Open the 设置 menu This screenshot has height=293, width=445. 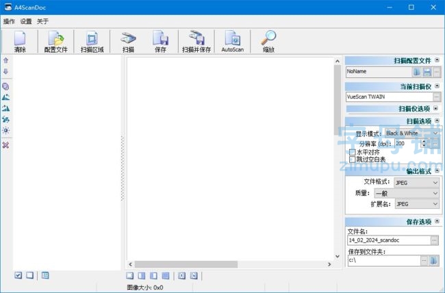point(26,21)
